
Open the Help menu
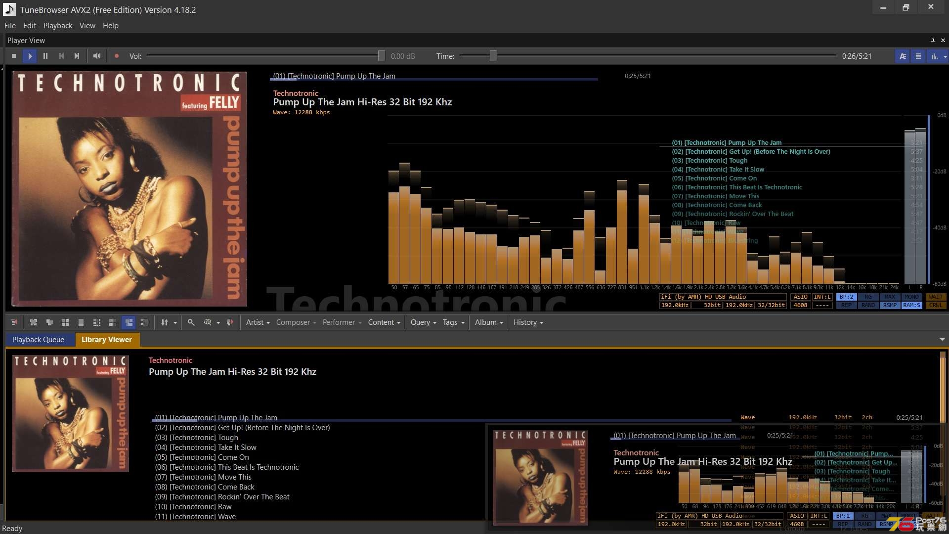click(111, 26)
